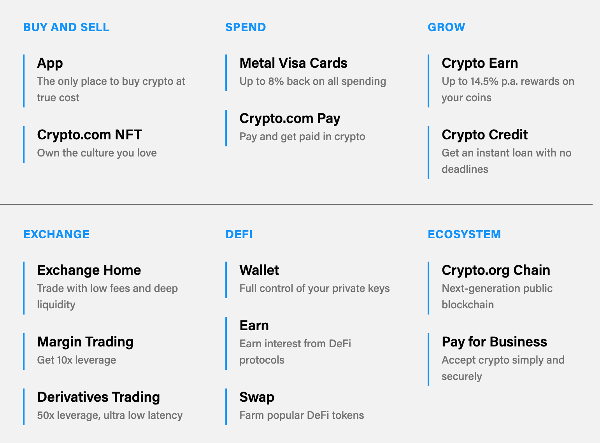Click the DeFi Wallet item
The height and width of the screenshot is (443, 600).
pos(259,270)
